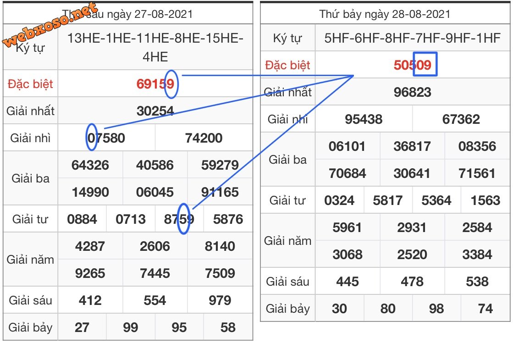Click the blue rectangle highlighting digits 09
513x343 pixels.
425,65
